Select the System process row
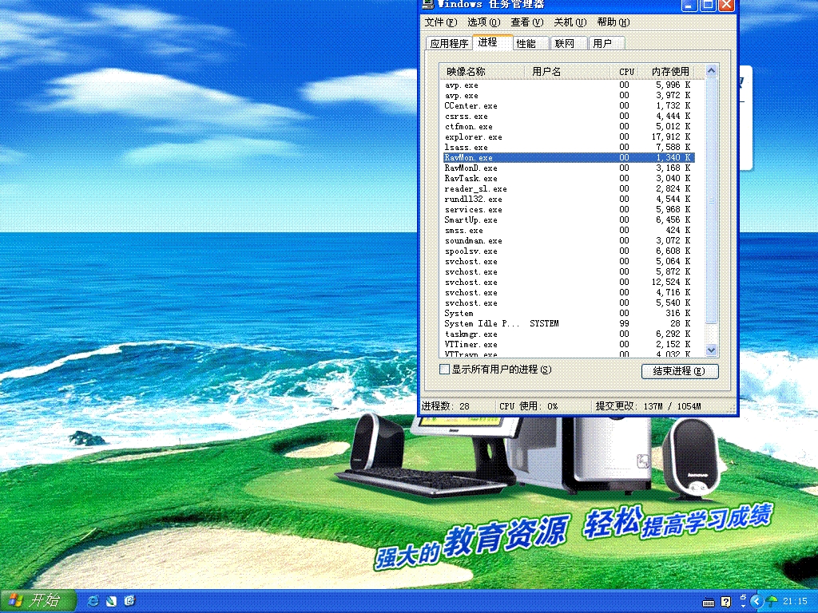 tap(569, 313)
